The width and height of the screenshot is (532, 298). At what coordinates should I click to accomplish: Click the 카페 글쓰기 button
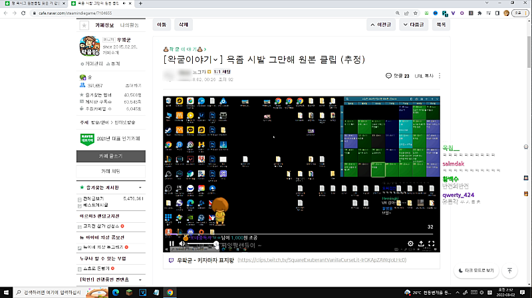(x=110, y=156)
